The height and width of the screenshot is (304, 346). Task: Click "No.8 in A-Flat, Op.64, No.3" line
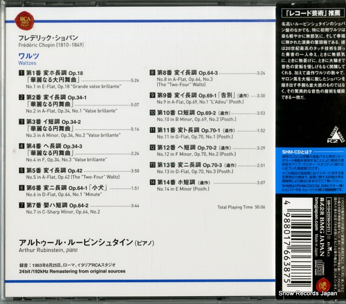point(185,79)
